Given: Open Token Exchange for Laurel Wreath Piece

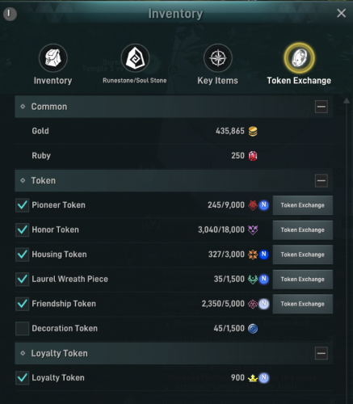Looking at the screenshot, I should pyautogui.click(x=303, y=280).
